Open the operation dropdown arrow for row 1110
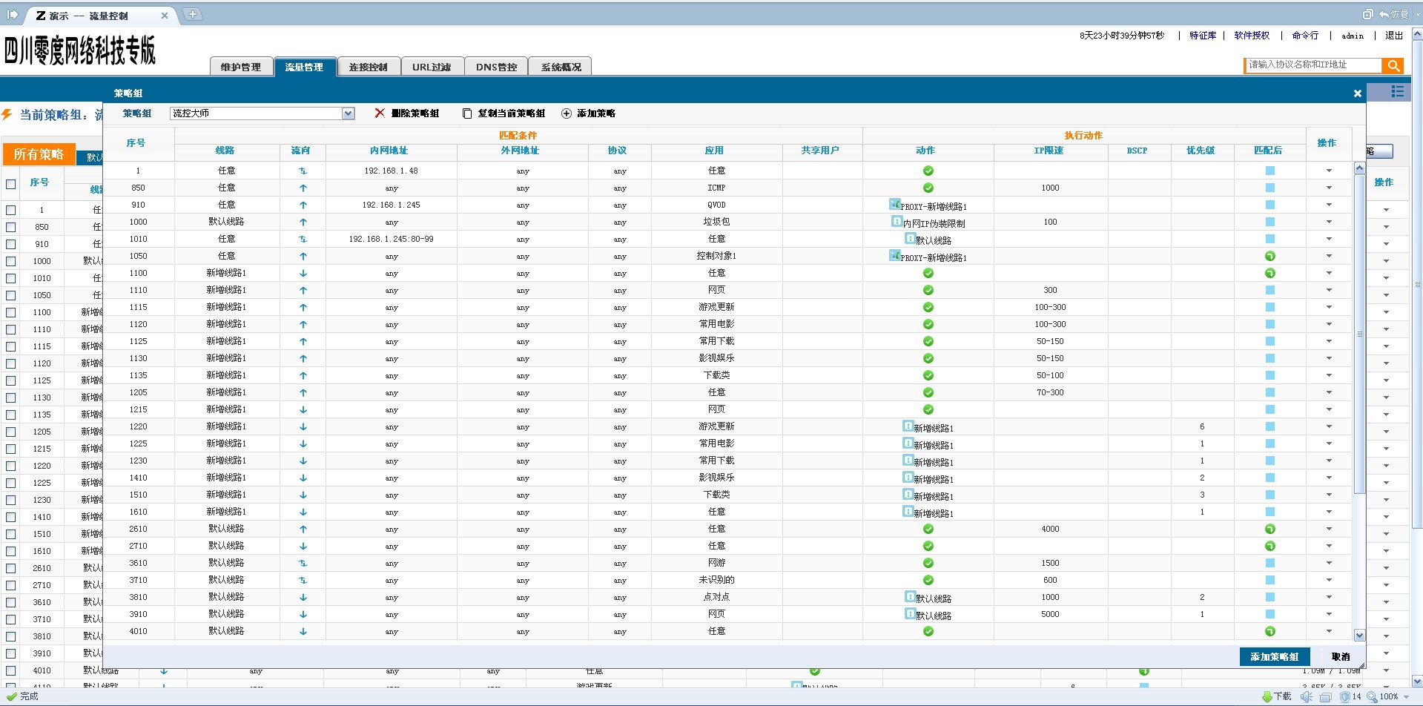Image resolution: width=1423 pixels, height=706 pixels. coord(1329,290)
